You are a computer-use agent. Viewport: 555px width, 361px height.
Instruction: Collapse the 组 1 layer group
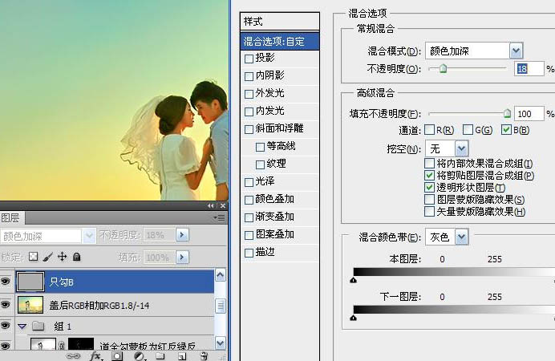point(22,327)
